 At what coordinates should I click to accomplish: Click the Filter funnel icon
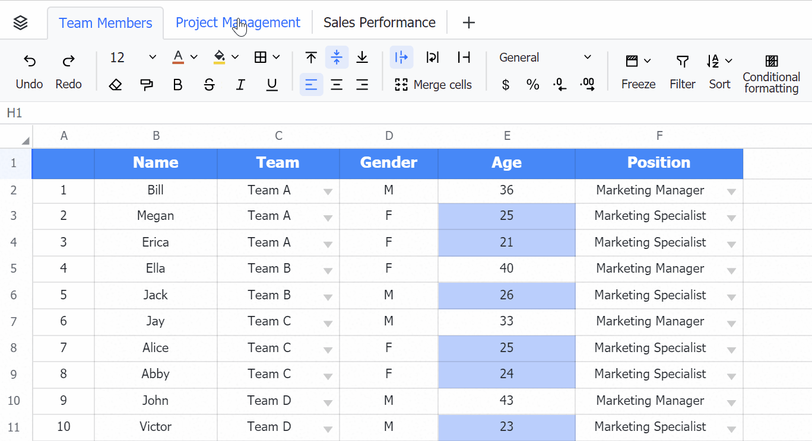pyautogui.click(x=683, y=61)
